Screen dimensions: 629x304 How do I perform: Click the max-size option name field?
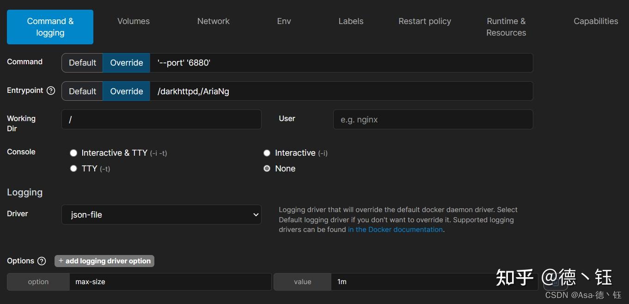(170, 282)
